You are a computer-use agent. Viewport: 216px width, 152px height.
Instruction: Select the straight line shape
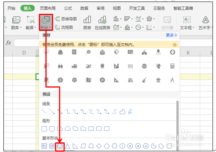click(44, 112)
